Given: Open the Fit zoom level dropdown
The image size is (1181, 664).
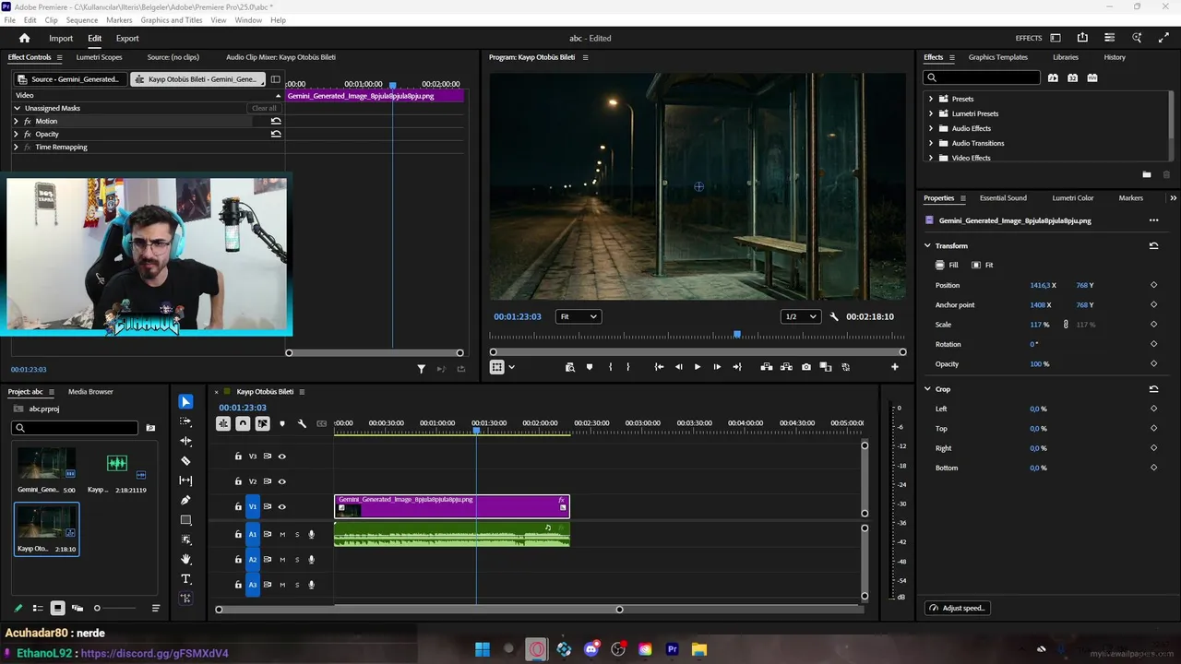Looking at the screenshot, I should tap(579, 316).
